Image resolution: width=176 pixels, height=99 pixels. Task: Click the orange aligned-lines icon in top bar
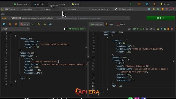pos(139,4)
